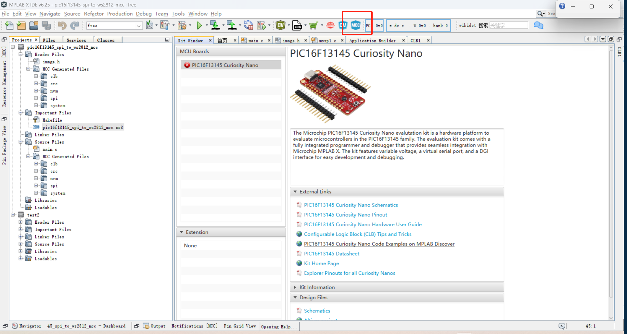Click the red error icon on Curiosity Nano board
627x334 pixels.
coord(187,65)
